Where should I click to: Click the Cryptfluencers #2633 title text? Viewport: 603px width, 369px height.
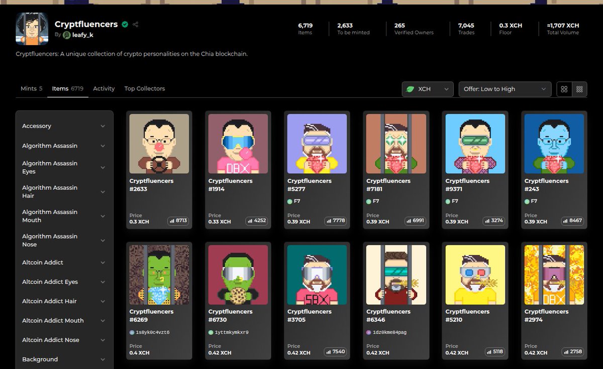pos(152,185)
